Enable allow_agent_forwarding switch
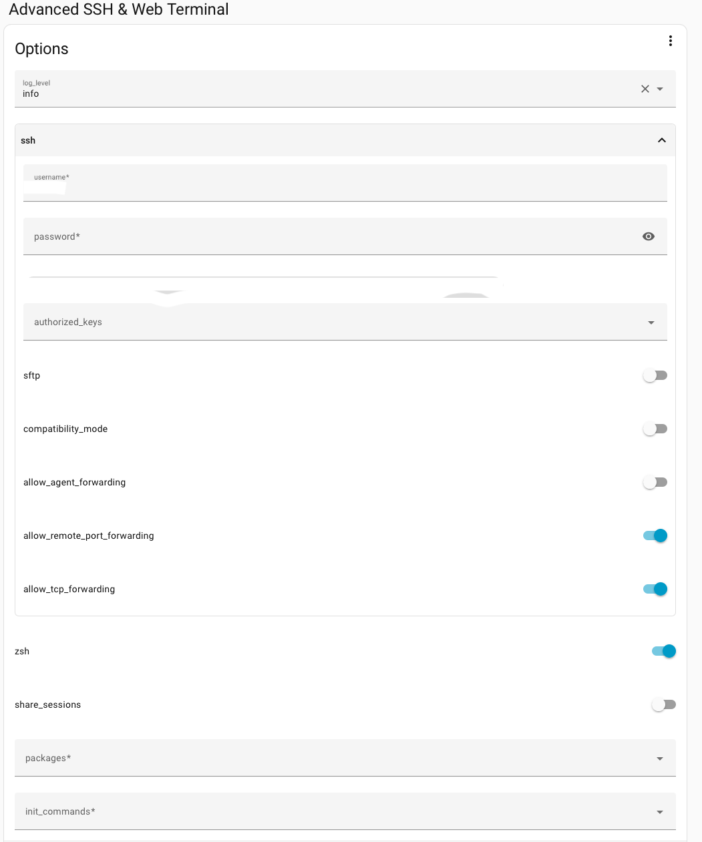 (655, 482)
